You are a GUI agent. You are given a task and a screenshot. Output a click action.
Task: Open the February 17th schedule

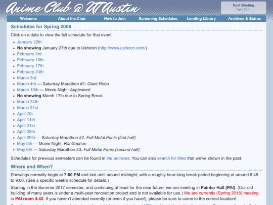tap(30, 66)
